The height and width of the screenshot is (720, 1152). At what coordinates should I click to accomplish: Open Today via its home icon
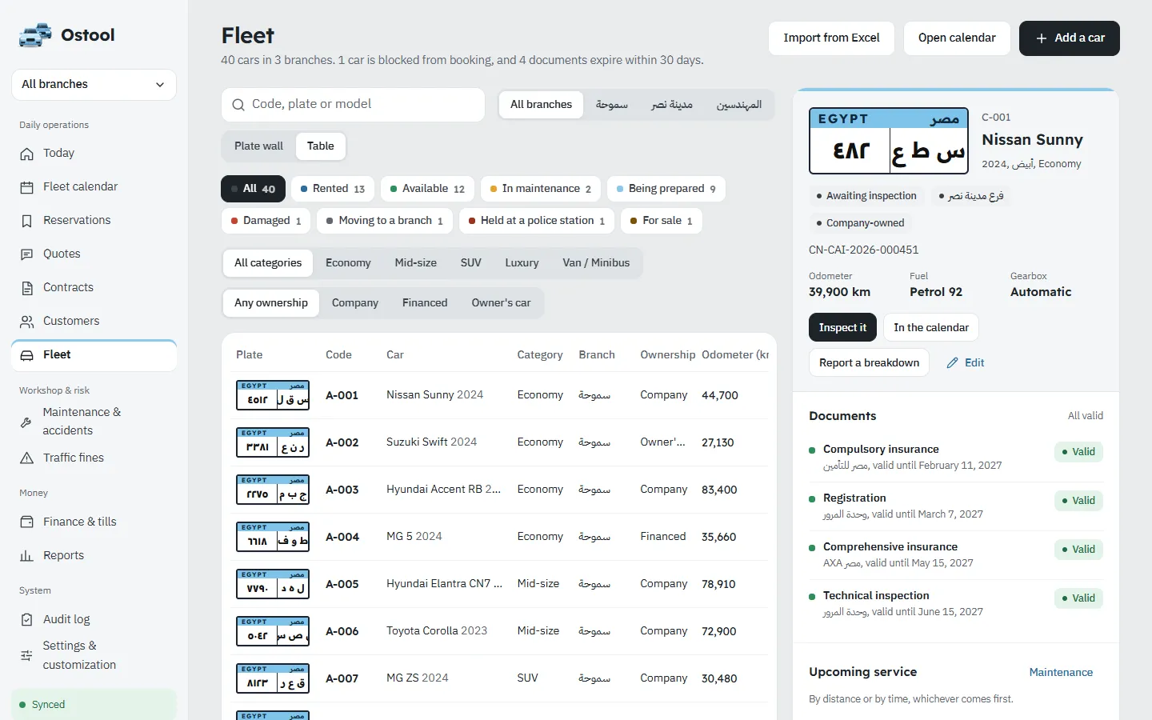point(27,154)
